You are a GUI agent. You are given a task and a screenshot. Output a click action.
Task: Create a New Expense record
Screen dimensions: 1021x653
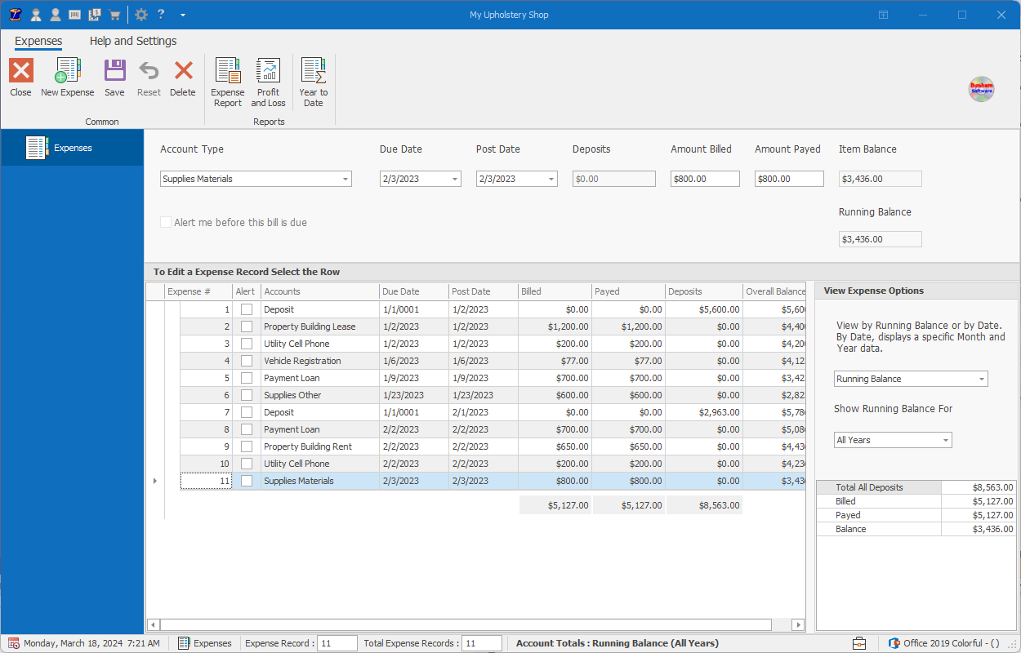(67, 79)
